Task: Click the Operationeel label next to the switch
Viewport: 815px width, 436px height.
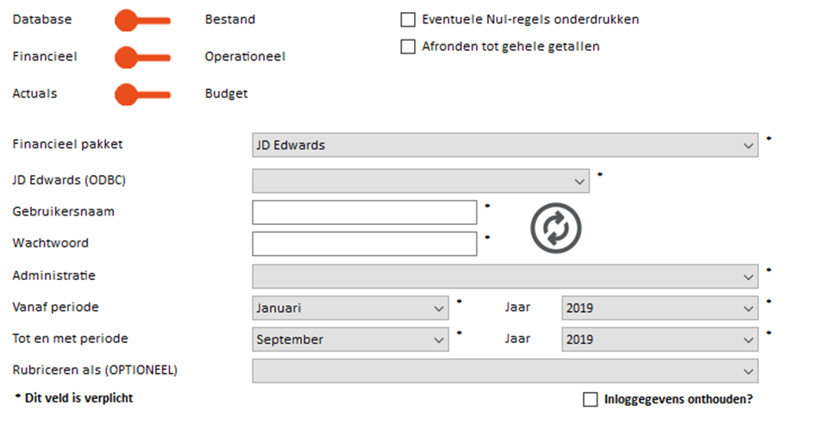Action: click(245, 57)
